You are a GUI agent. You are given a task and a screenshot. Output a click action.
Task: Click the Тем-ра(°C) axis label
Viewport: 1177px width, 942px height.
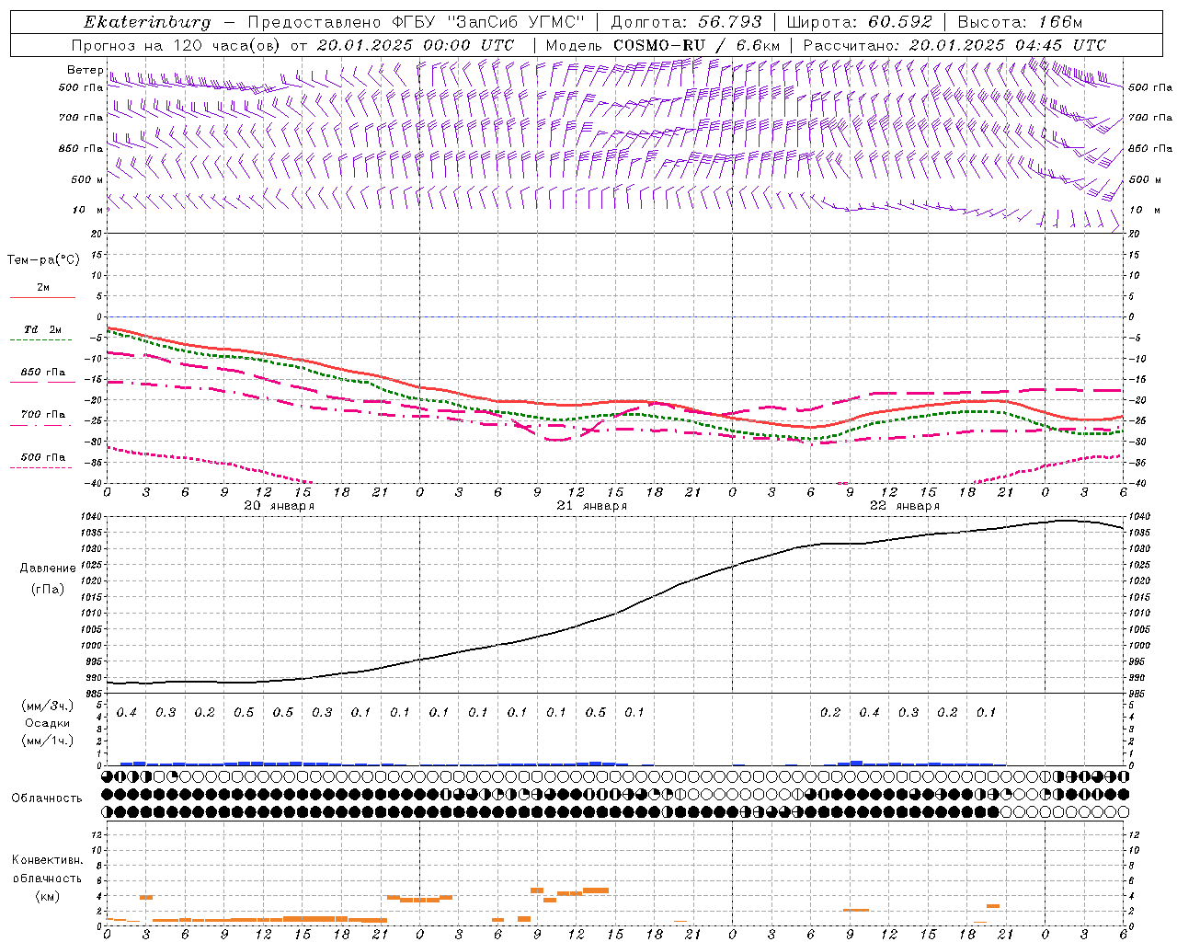point(43,260)
